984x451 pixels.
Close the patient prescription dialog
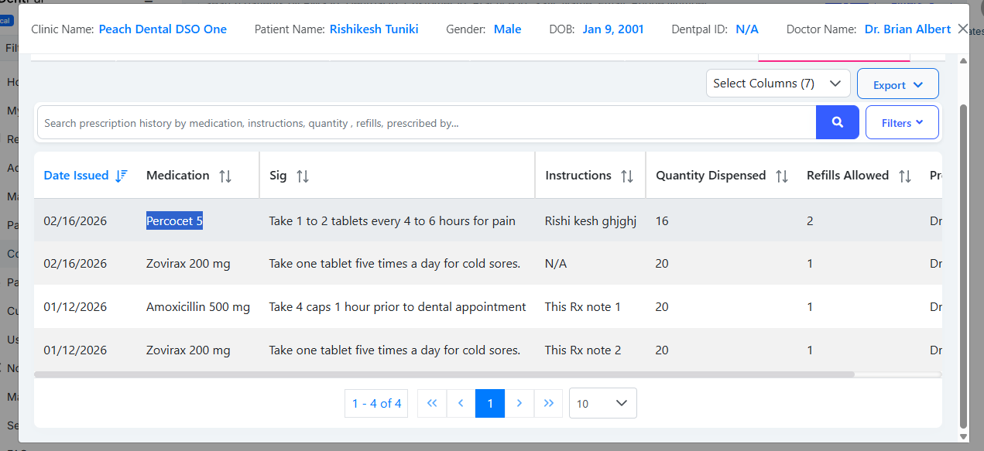[963, 29]
